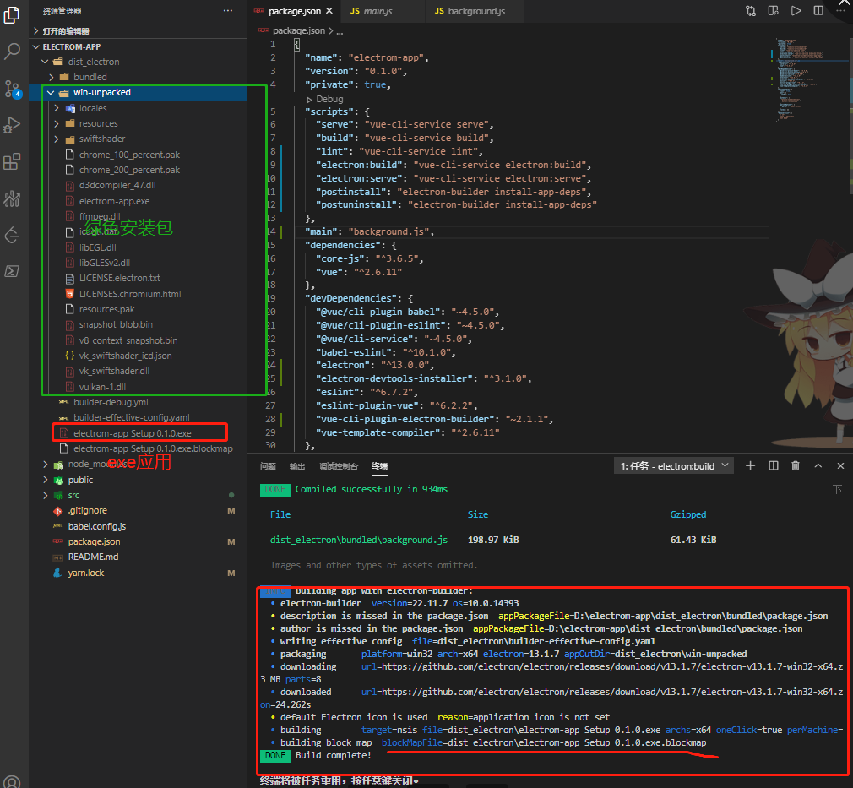Viewport: 853px width, 788px height.
Task: Split the terminal panel
Action: (773, 466)
